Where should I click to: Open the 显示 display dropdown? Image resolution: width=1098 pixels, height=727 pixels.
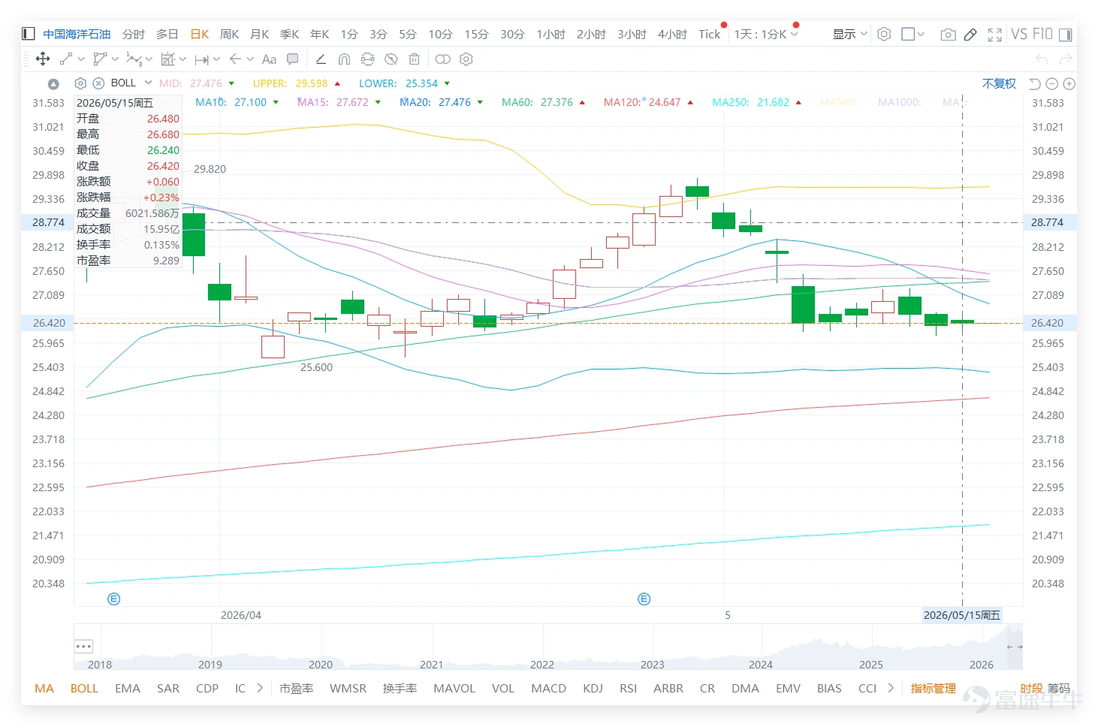(849, 34)
